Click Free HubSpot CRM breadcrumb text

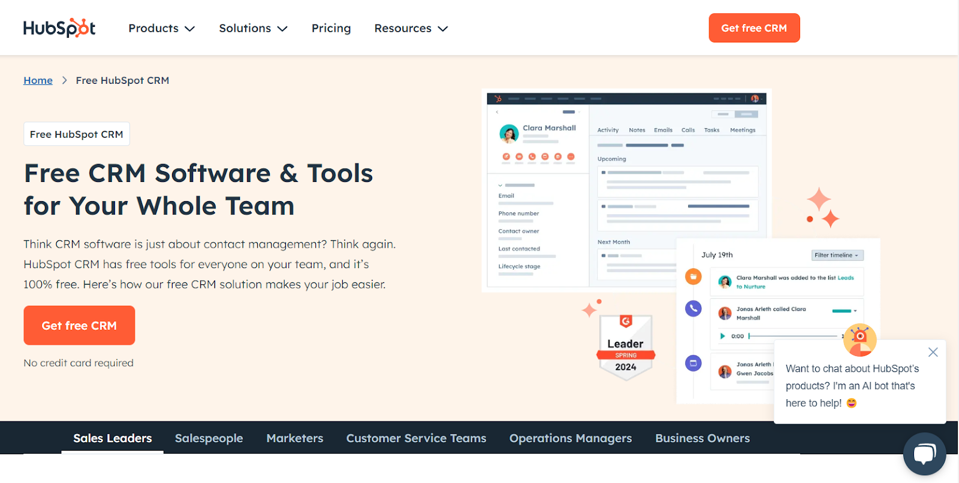pyautogui.click(x=122, y=80)
